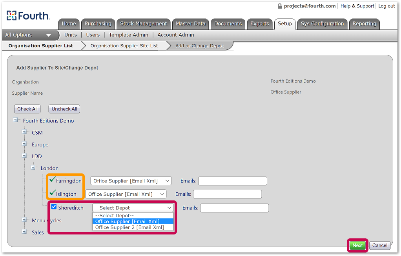Screen dimensions: 401x256
Task: Toggle the Shoreditch checkbox
Action: click(x=54, y=207)
